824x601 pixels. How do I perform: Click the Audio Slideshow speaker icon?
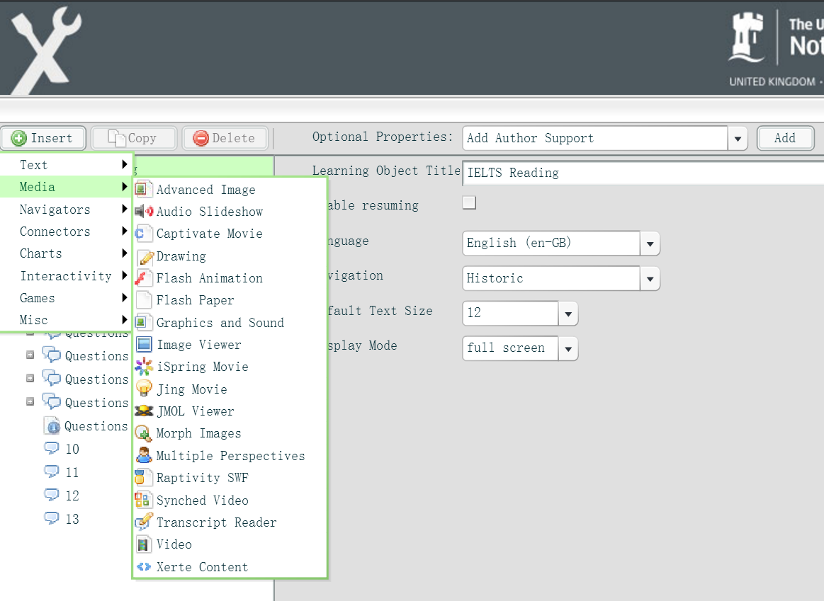point(144,212)
